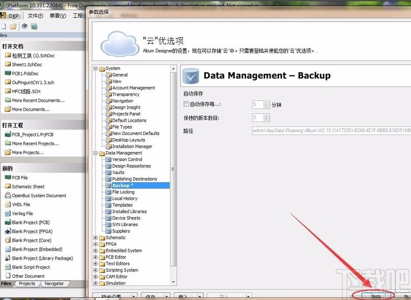Select Transparency preferences page
The height and width of the screenshot is (300, 411).
click(x=125, y=94)
